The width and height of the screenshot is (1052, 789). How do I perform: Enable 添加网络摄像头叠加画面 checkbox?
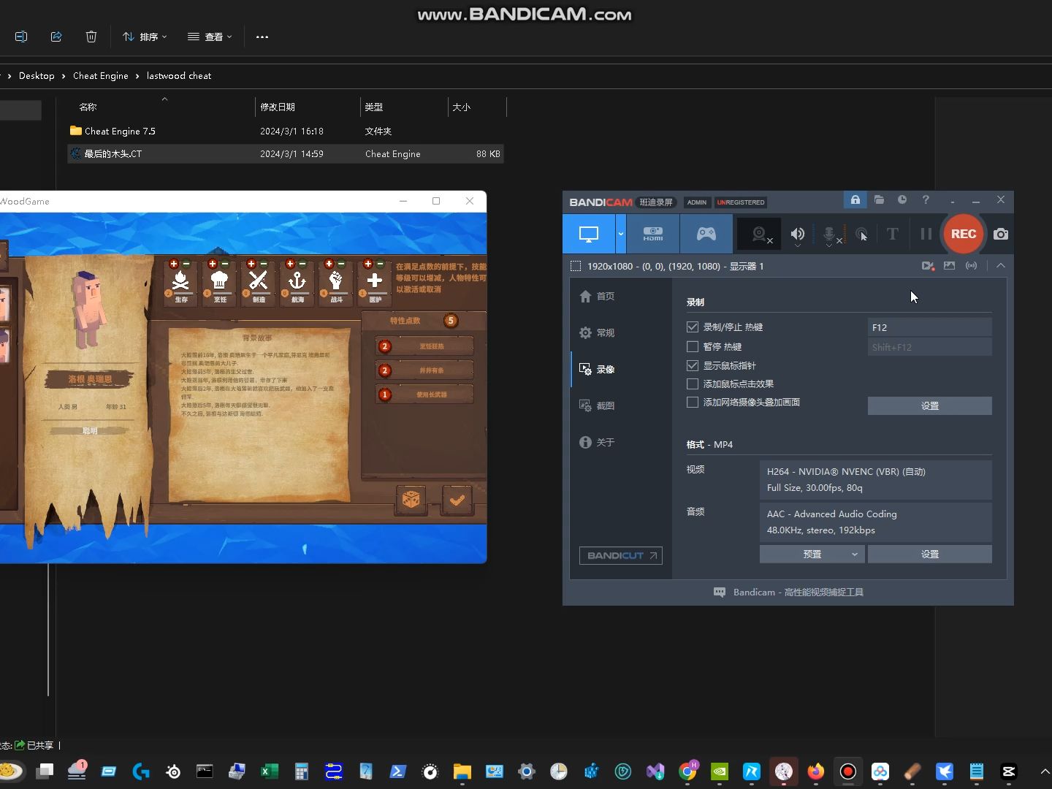[693, 402]
